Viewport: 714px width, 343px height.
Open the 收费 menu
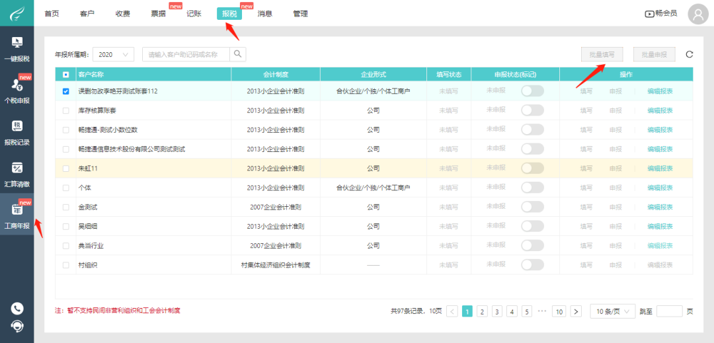coord(122,14)
